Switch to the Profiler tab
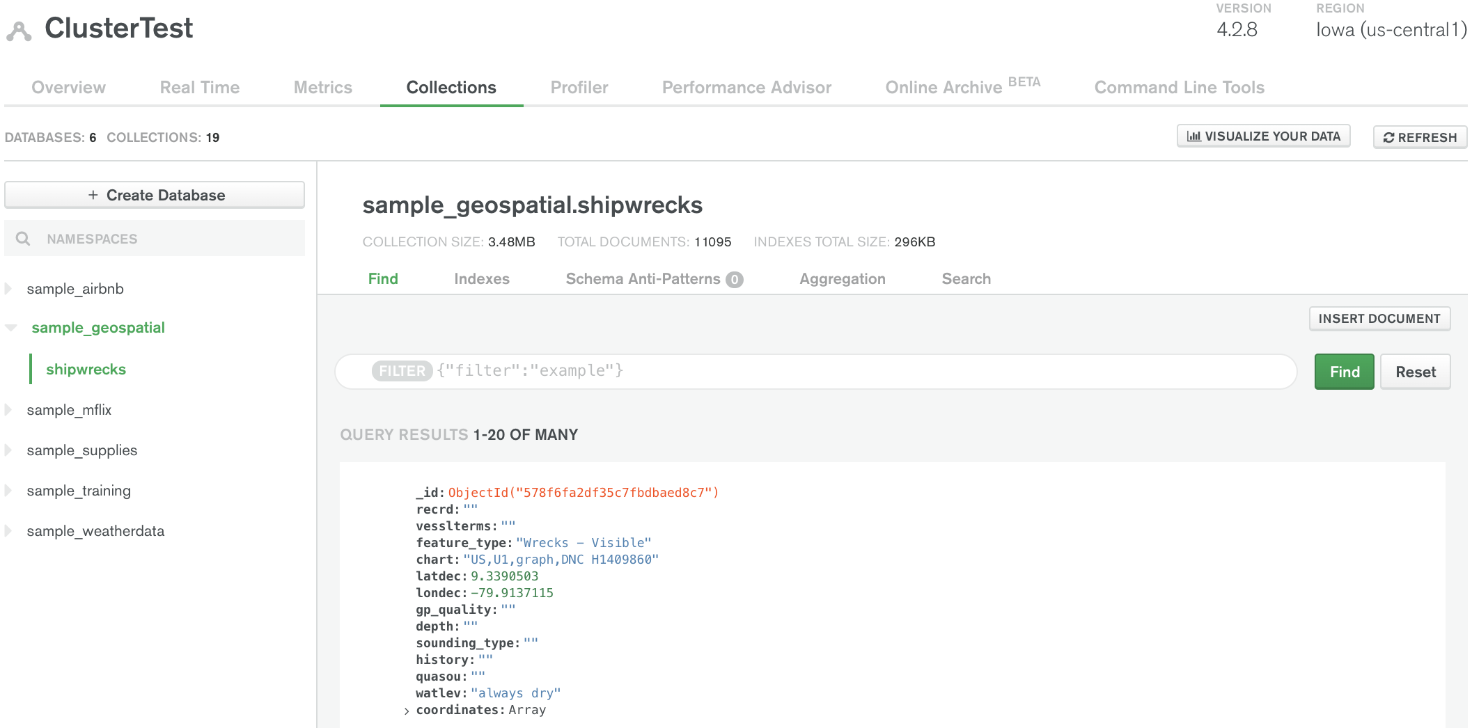 pos(579,87)
